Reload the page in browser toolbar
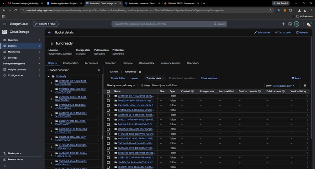 click(x=16, y=10)
